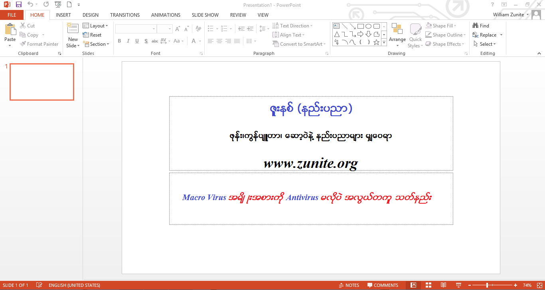Open the Layout dropdown

click(x=95, y=26)
